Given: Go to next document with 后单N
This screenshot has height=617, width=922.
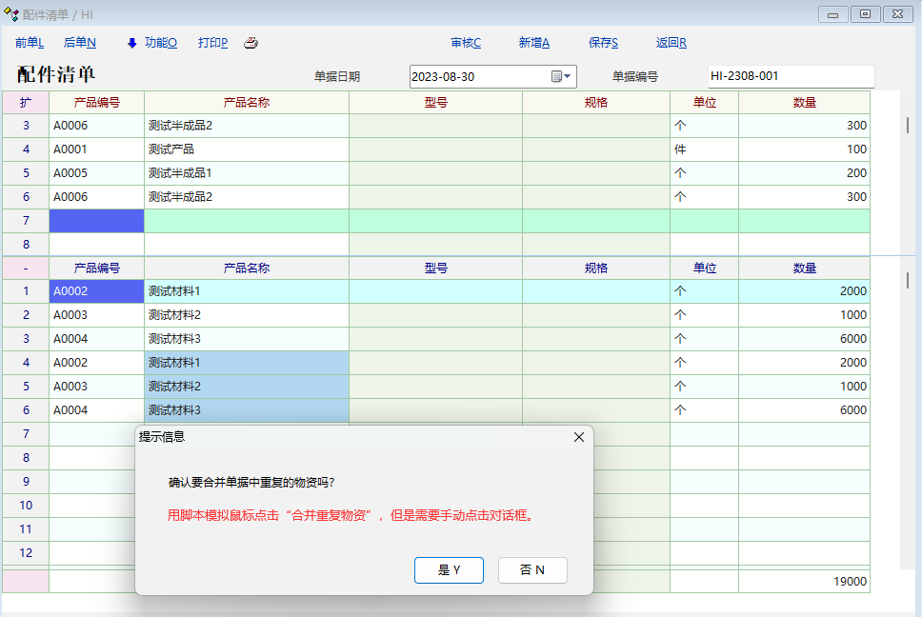Looking at the screenshot, I should coord(79,43).
